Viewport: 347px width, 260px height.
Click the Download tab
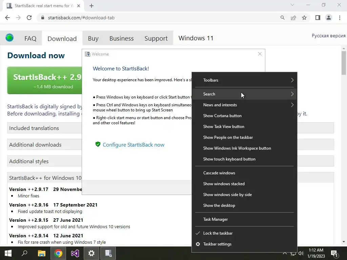(62, 39)
